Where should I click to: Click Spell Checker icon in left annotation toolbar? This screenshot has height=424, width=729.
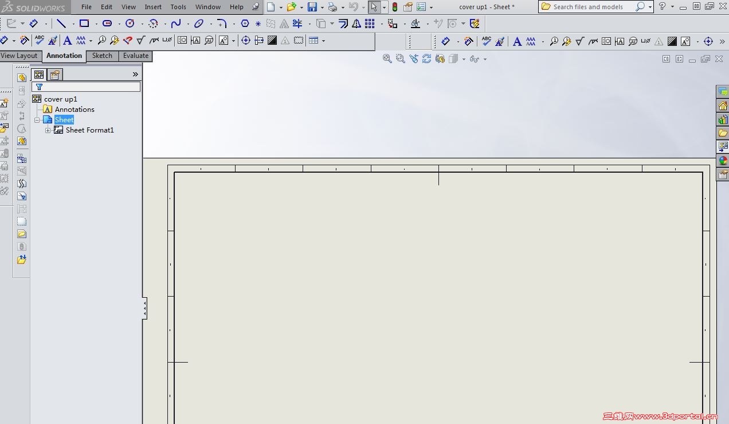coord(40,41)
